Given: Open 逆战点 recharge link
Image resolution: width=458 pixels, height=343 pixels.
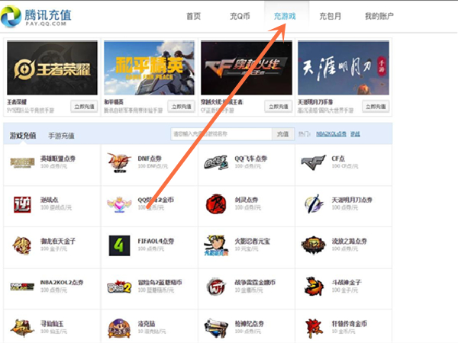Looking at the screenshot, I should pos(50,200).
